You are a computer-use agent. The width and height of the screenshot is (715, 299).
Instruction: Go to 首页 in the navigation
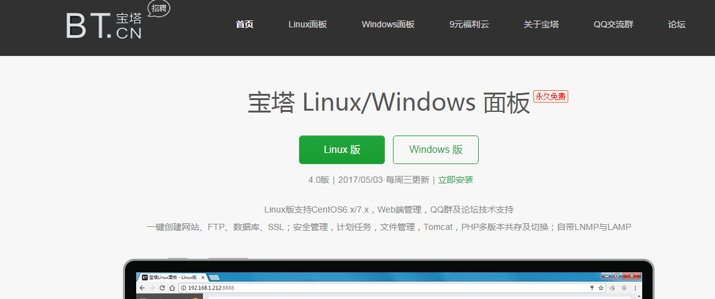click(x=244, y=25)
